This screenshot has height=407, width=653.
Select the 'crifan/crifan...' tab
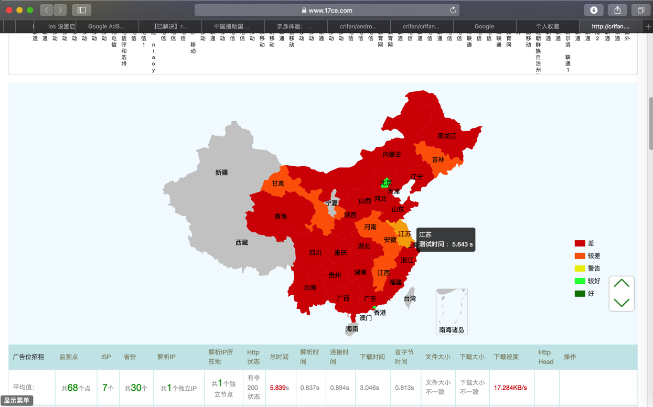tap(421, 26)
